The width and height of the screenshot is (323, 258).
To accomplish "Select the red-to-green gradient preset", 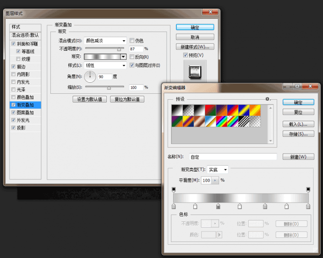I will pos(211,110).
